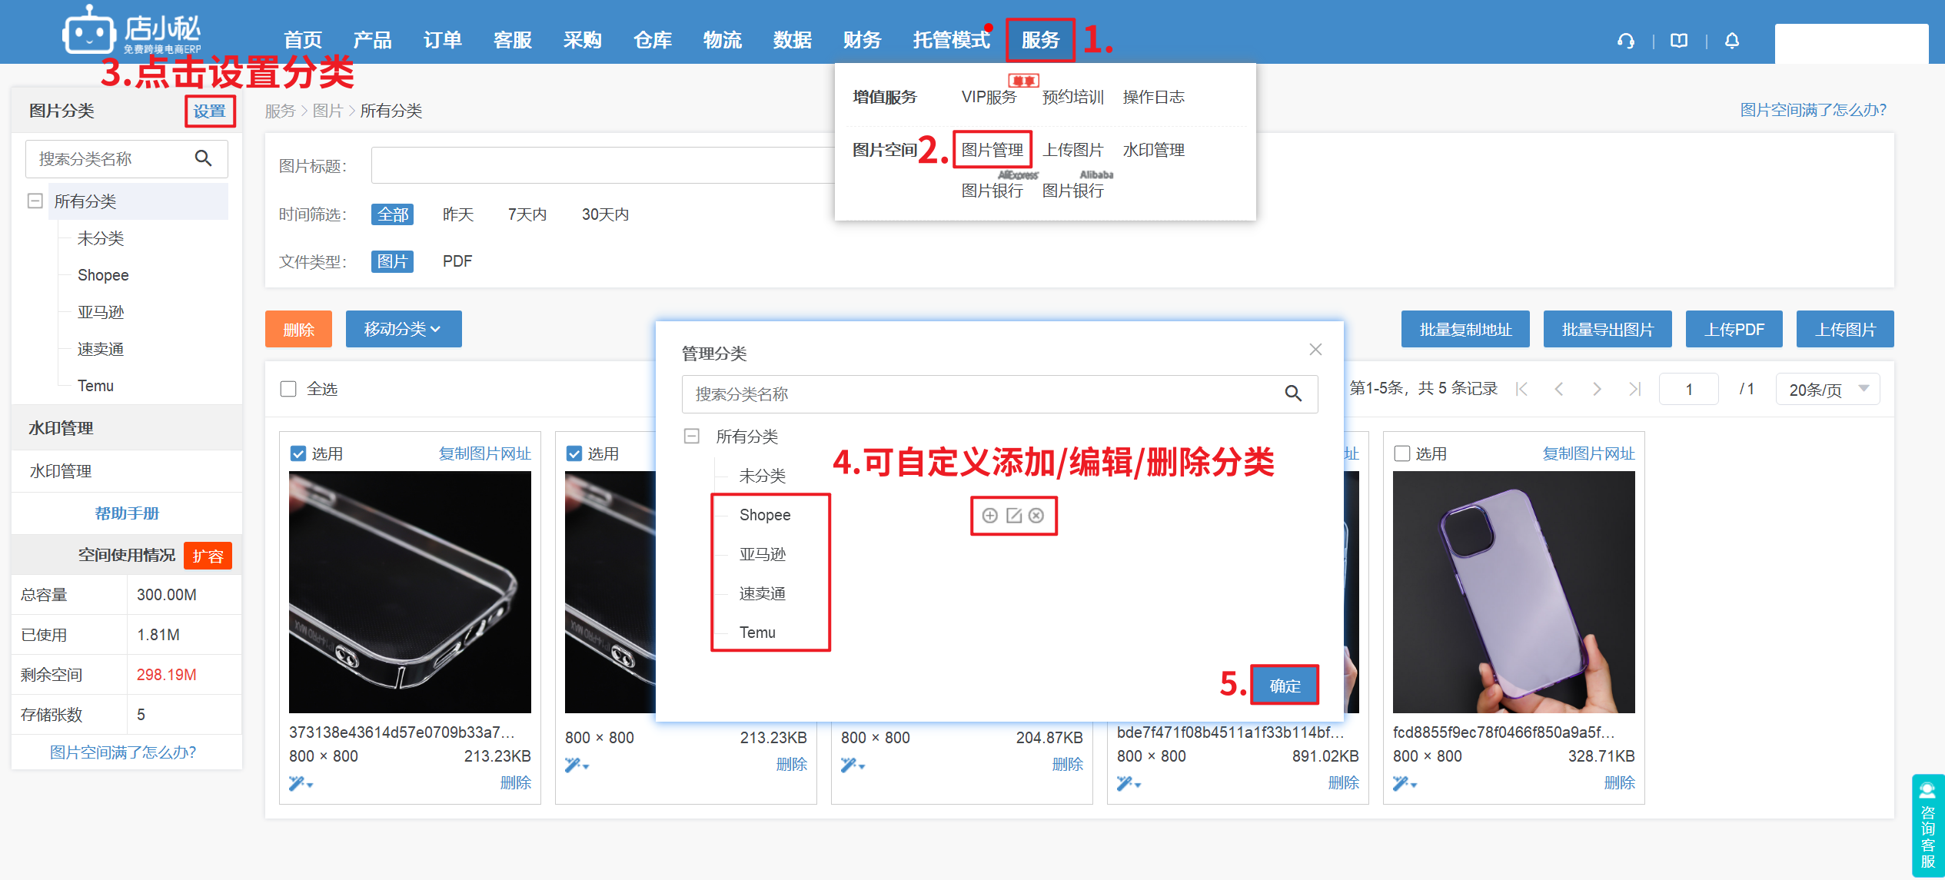Uncheck 选用 on the first image card

coord(298,453)
